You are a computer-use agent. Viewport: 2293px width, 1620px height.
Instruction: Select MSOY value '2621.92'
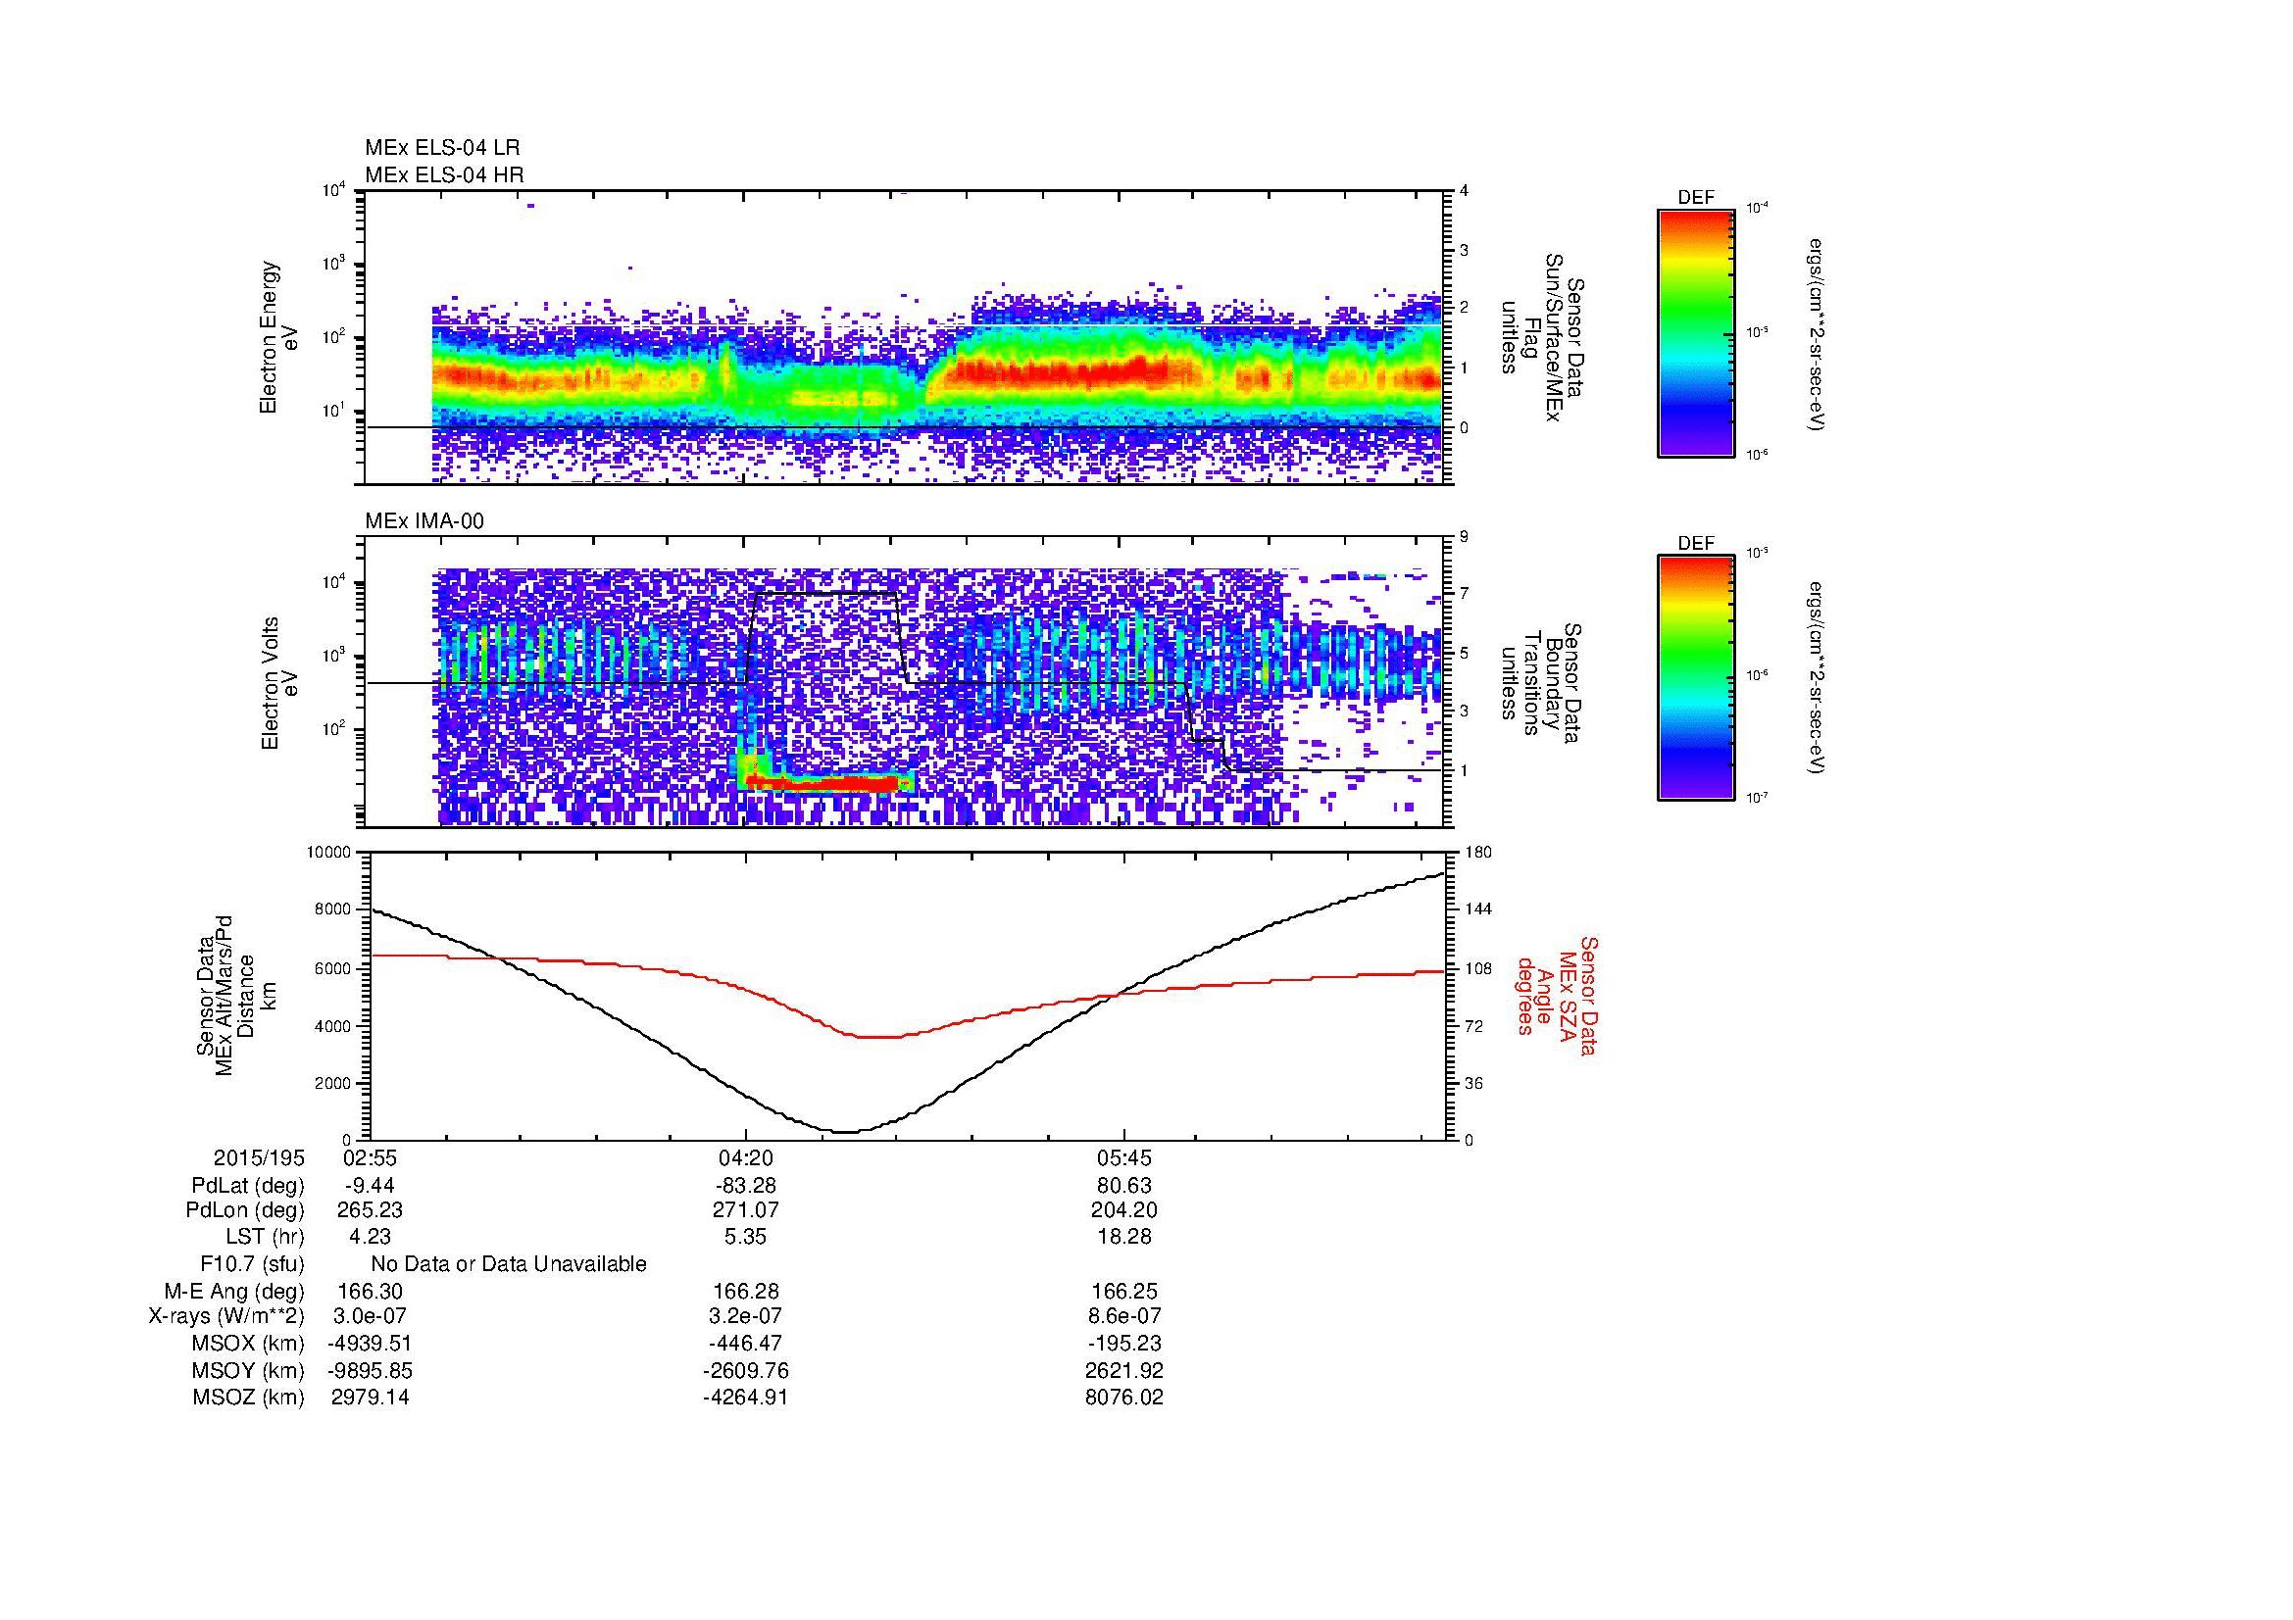point(1123,1370)
